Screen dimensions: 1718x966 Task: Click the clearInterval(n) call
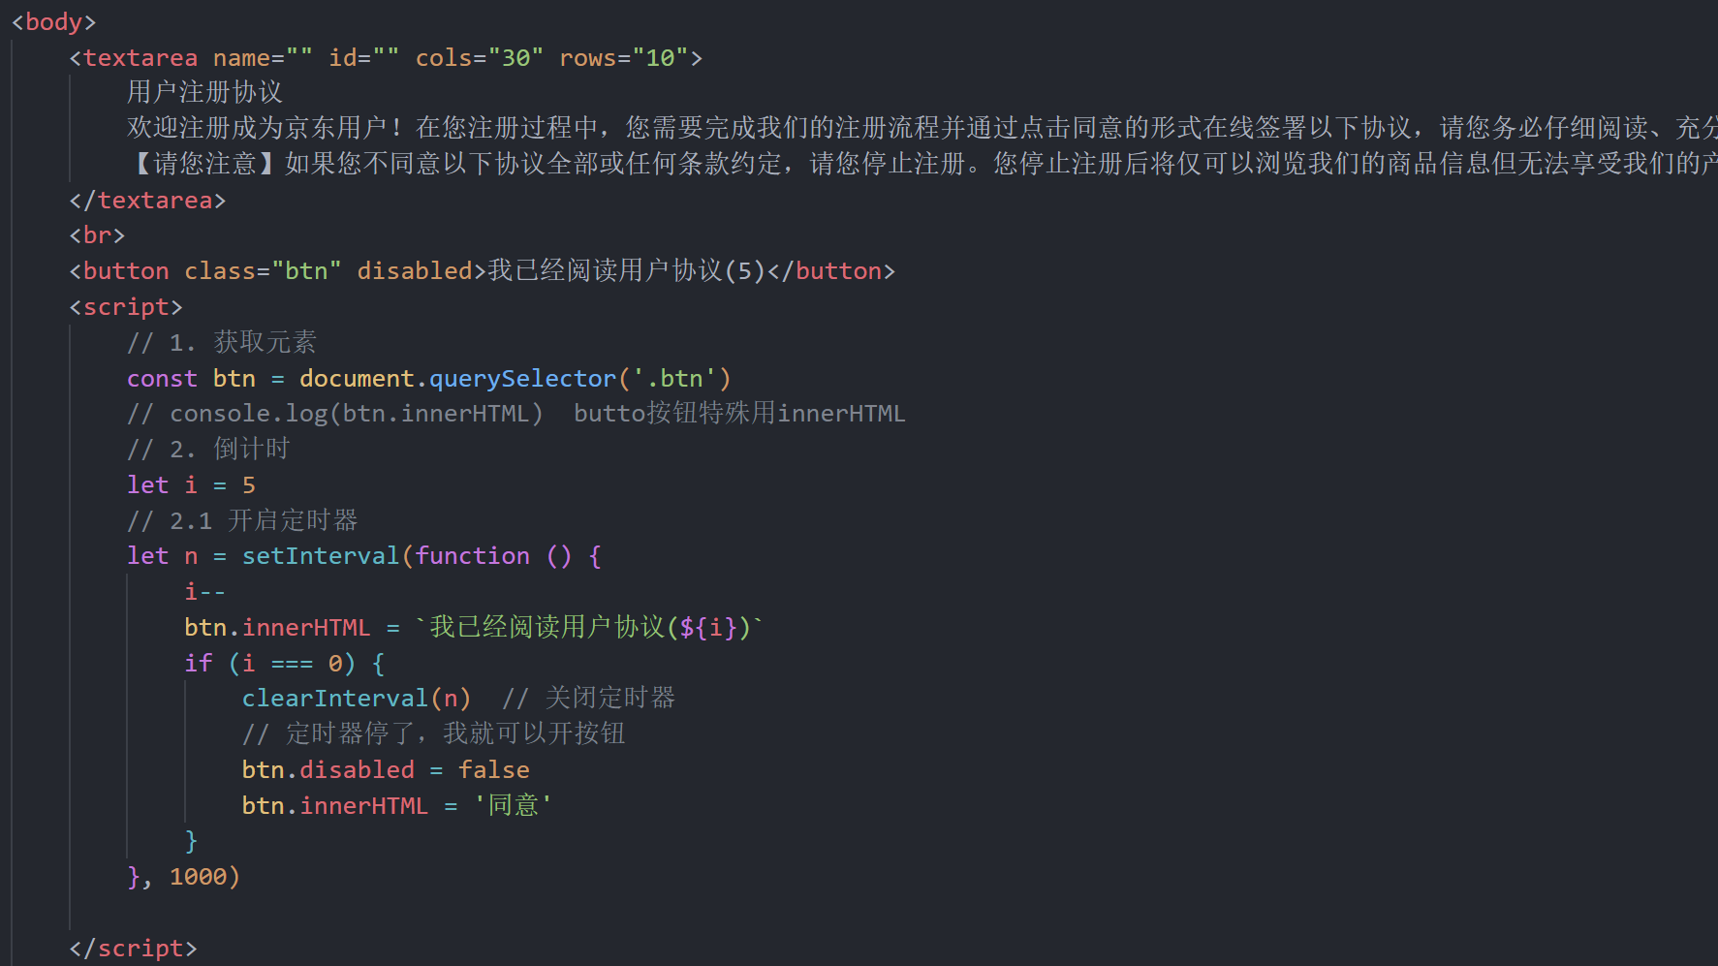point(357,699)
